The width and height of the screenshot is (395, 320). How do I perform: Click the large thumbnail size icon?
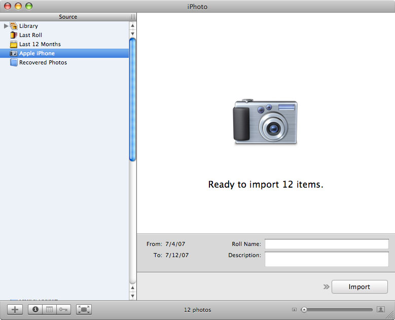point(381,309)
